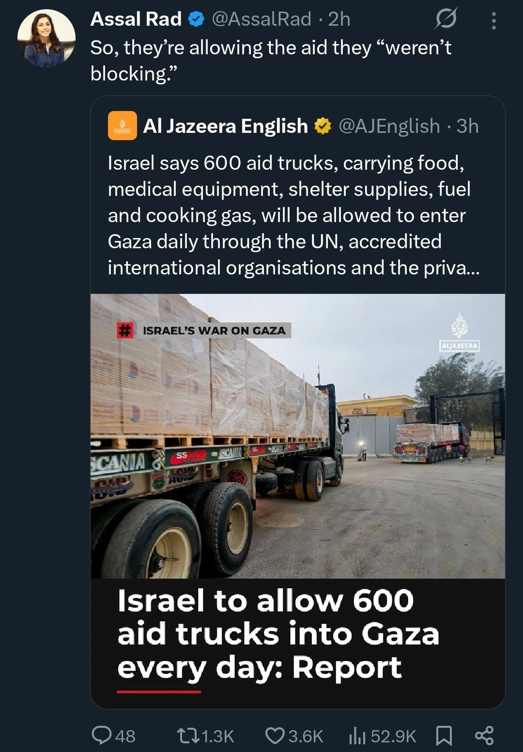This screenshot has width=523, height=752.
Task: Repost this tweet via retweet icon
Action: tap(188, 736)
